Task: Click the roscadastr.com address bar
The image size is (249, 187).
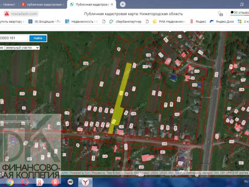Action: coord(24,14)
